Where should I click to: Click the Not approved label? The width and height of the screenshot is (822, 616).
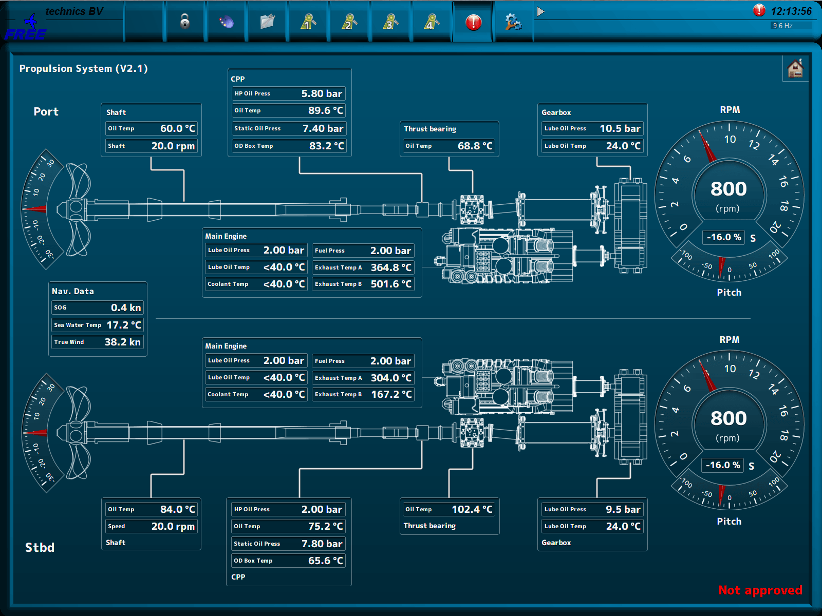pos(760,590)
